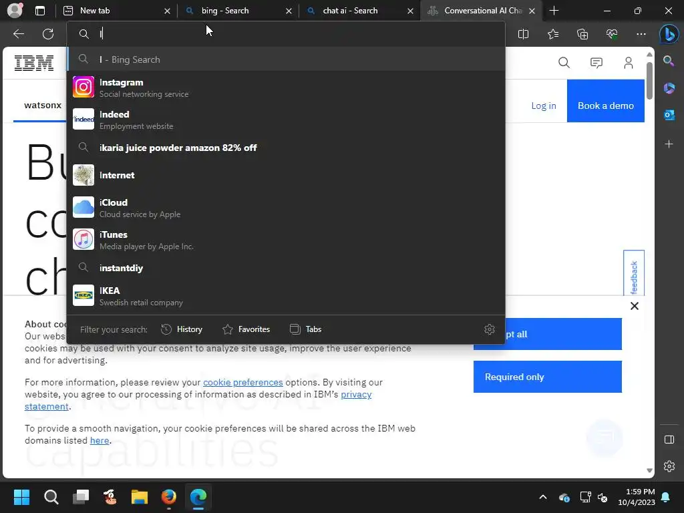Image resolution: width=684 pixels, height=513 pixels.
Task: Open the Collections toolbar icon
Action: click(x=582, y=34)
